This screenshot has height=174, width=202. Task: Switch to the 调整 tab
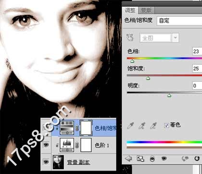click(130, 10)
